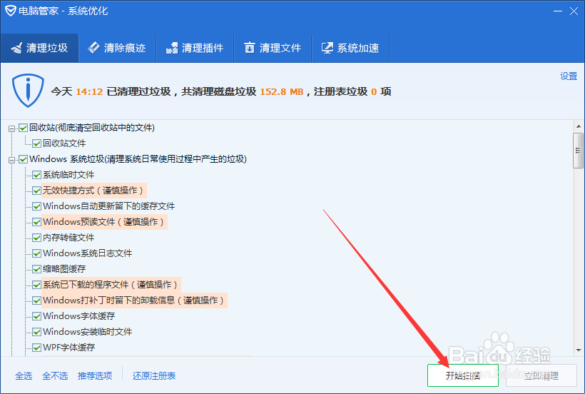Toggle the 回收站文件 checkbox
Screen dimensions: 585x394
[x=36, y=143]
